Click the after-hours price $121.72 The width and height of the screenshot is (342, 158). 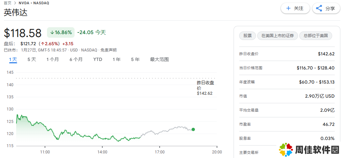(x=28, y=44)
